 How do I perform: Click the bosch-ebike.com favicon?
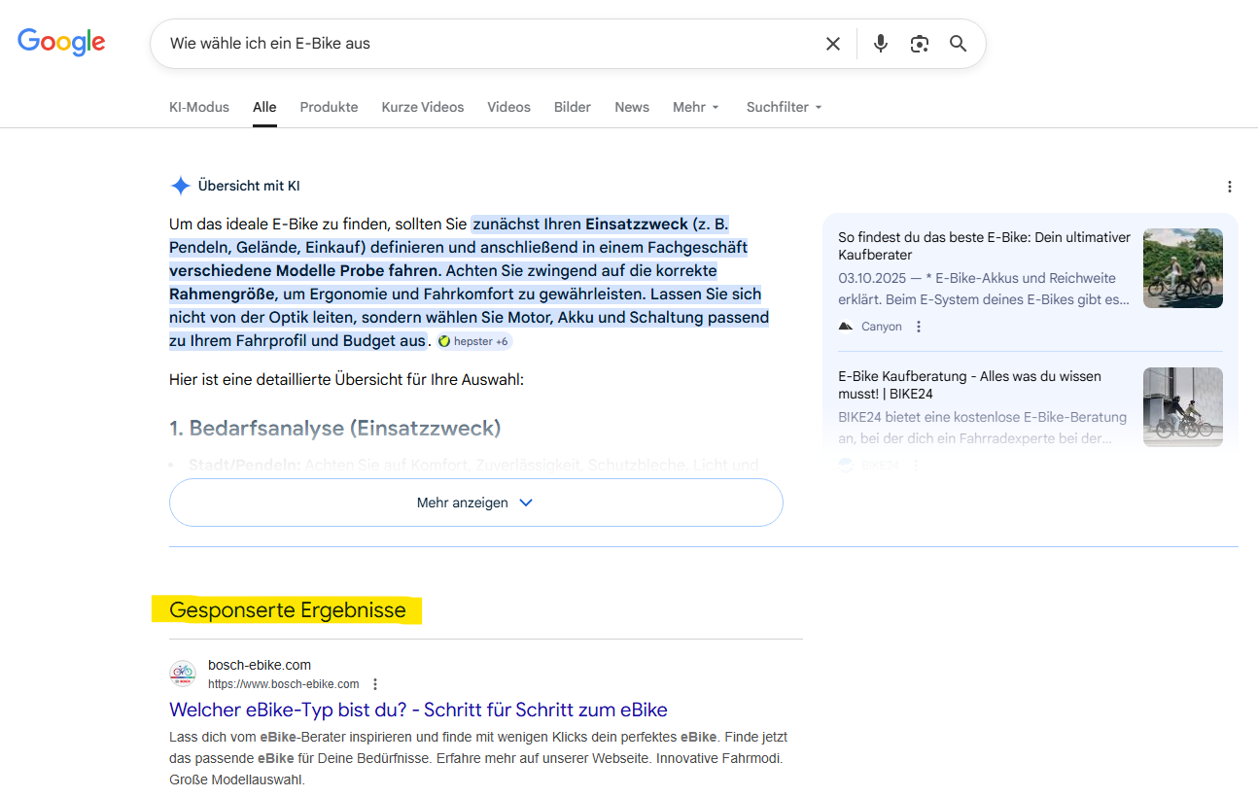[183, 674]
